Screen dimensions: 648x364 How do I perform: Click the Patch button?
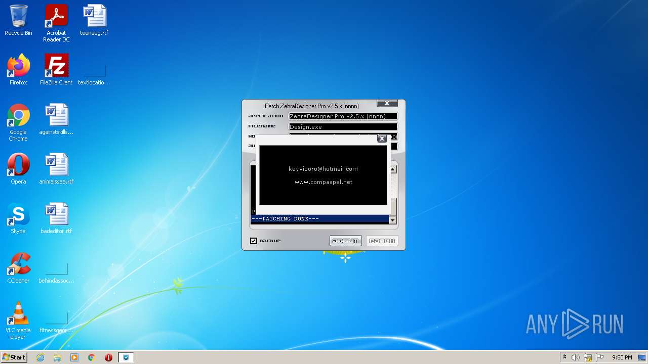click(x=382, y=241)
